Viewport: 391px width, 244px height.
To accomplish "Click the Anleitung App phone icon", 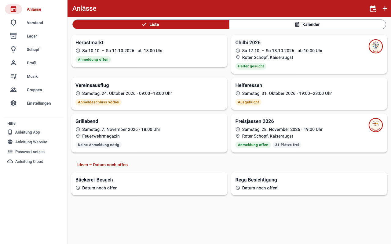I will 10,132.
